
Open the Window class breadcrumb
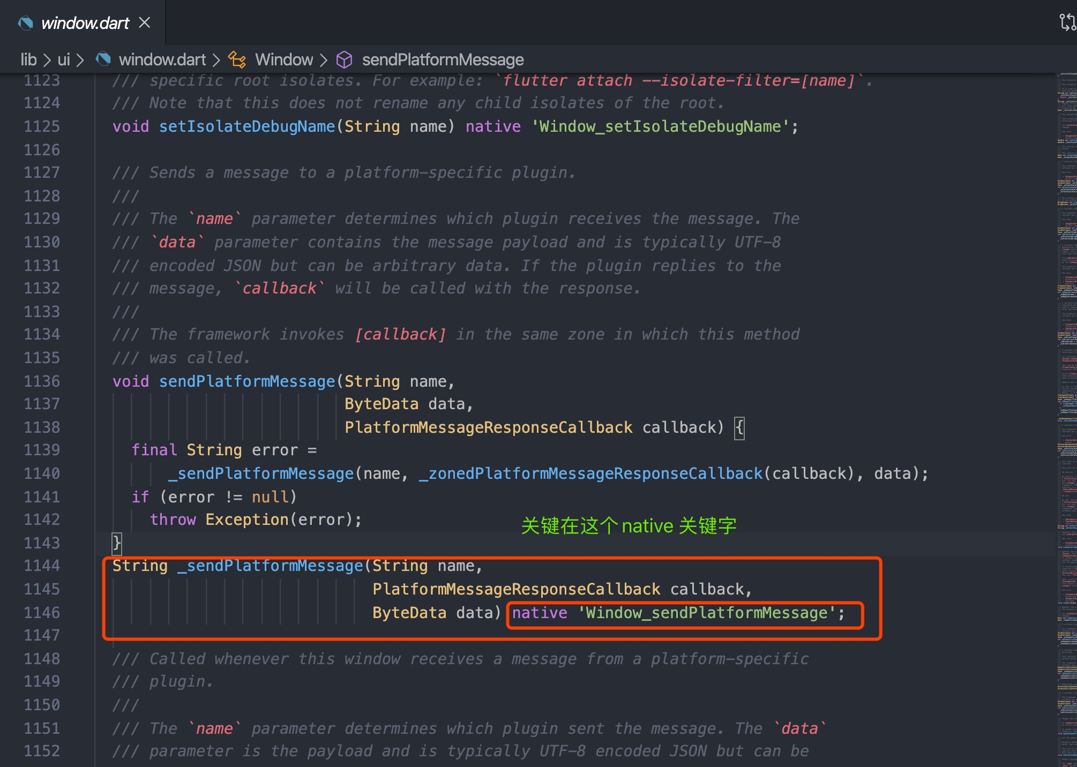(x=283, y=59)
